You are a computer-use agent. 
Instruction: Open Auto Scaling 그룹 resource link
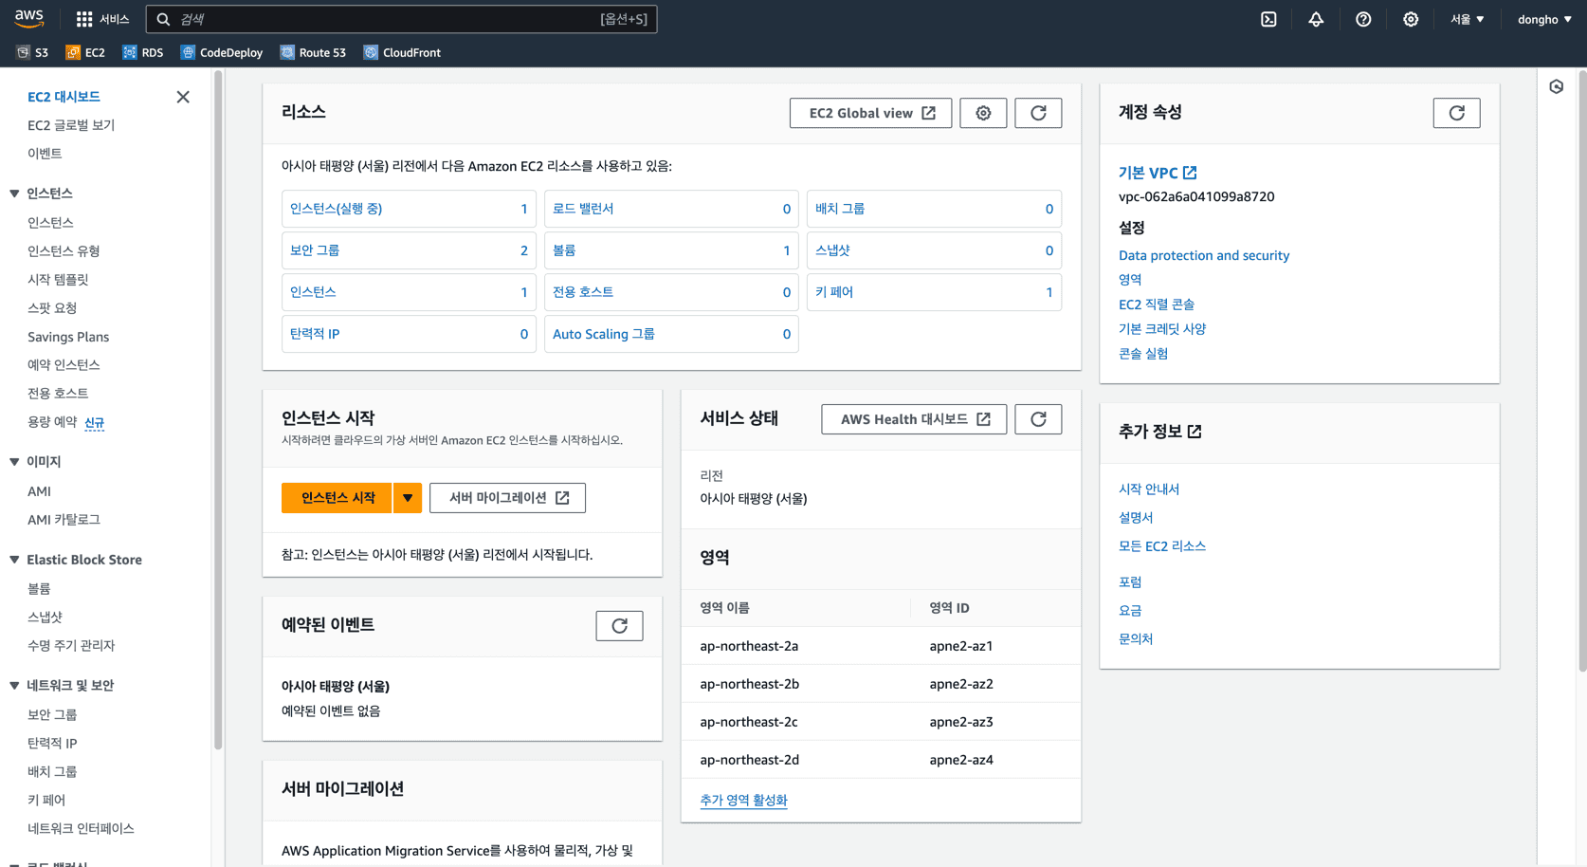tap(604, 334)
